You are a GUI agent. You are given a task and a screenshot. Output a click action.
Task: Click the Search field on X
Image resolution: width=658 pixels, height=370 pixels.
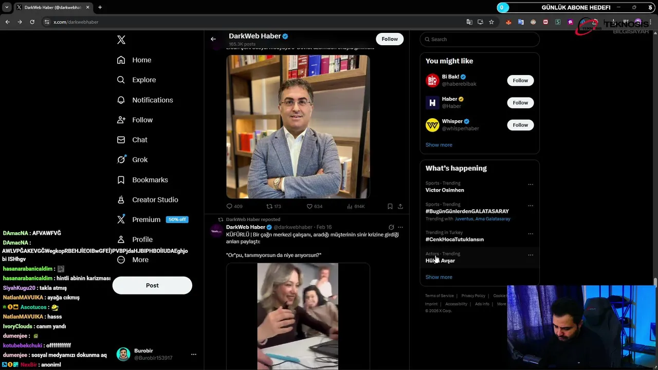(x=480, y=39)
